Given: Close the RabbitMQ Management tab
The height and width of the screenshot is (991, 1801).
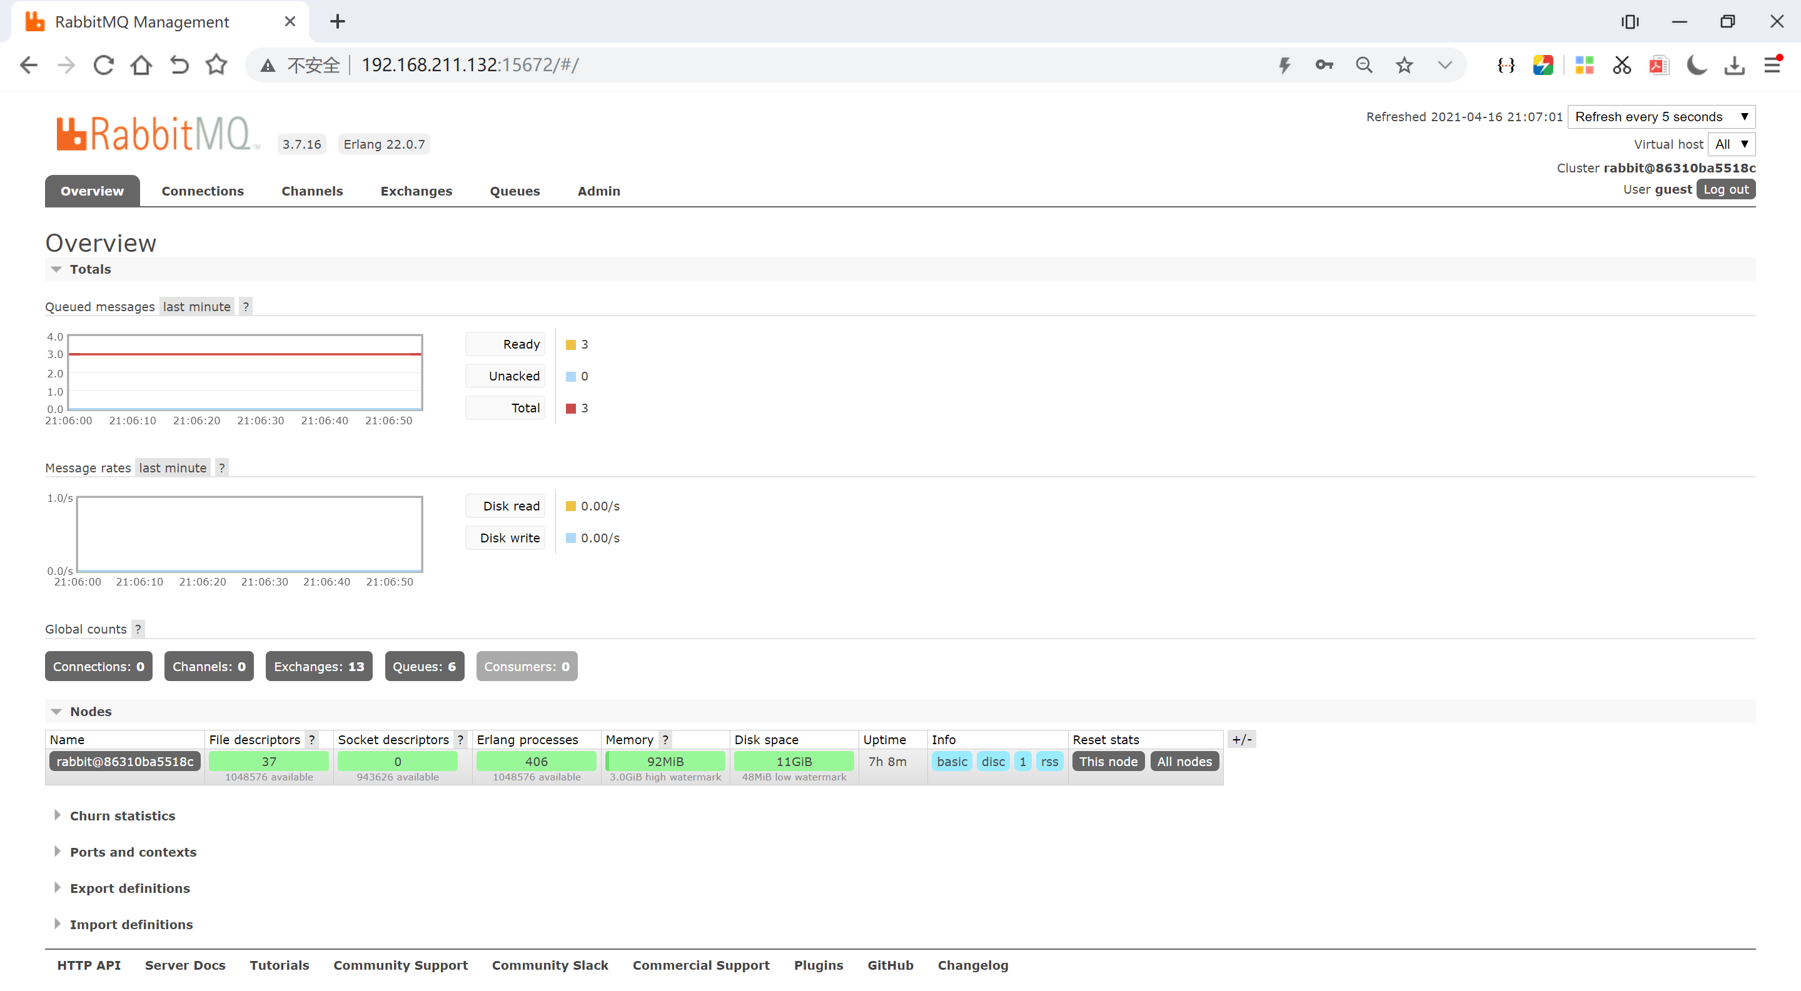Looking at the screenshot, I should click(x=290, y=22).
